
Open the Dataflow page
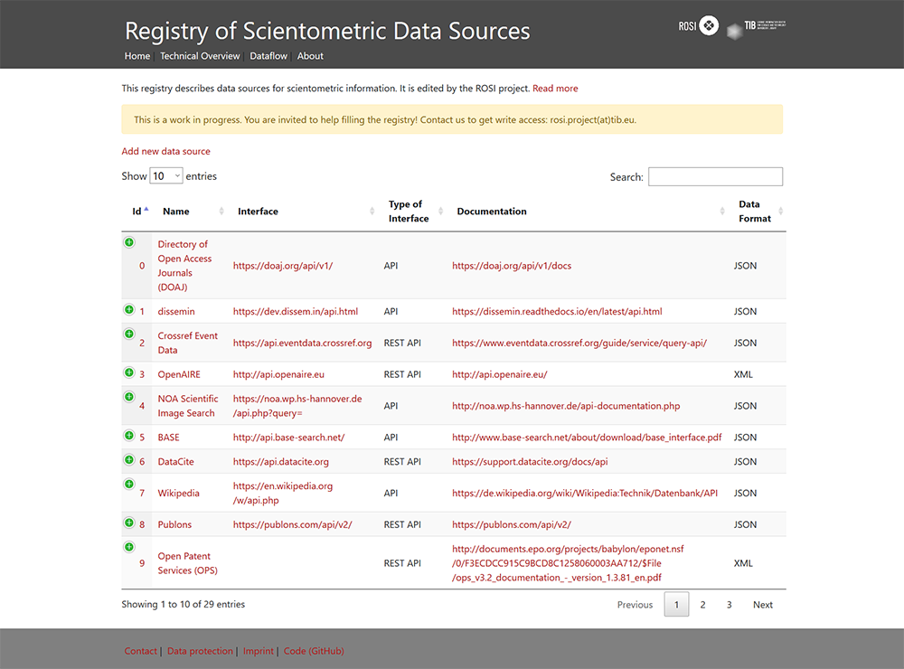click(268, 56)
